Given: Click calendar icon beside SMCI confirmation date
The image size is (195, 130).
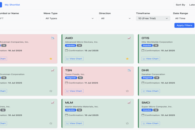Looking at the screenshot, I should (x=143, y=115).
